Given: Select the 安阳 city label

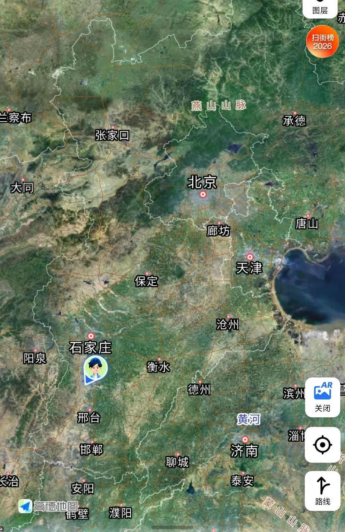Looking at the screenshot, I should (x=83, y=488).
